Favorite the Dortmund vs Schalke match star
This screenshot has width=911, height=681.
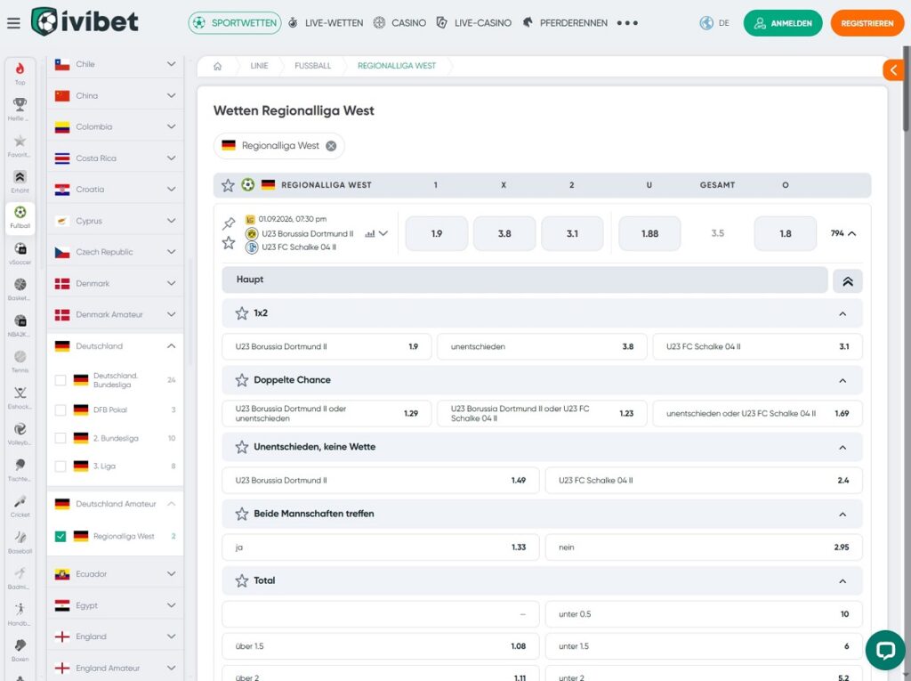coord(229,243)
